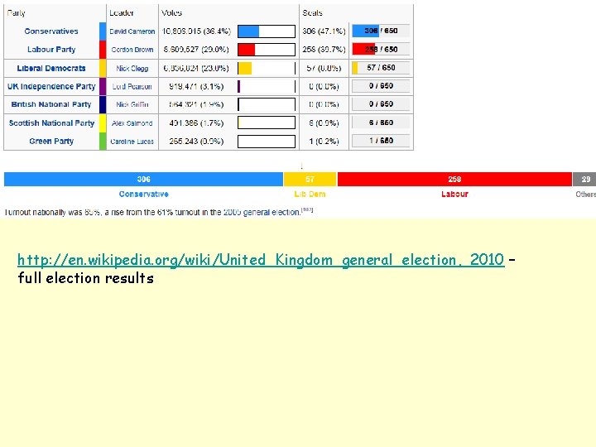Click the seats value 306 (47.1%)

click(324, 31)
